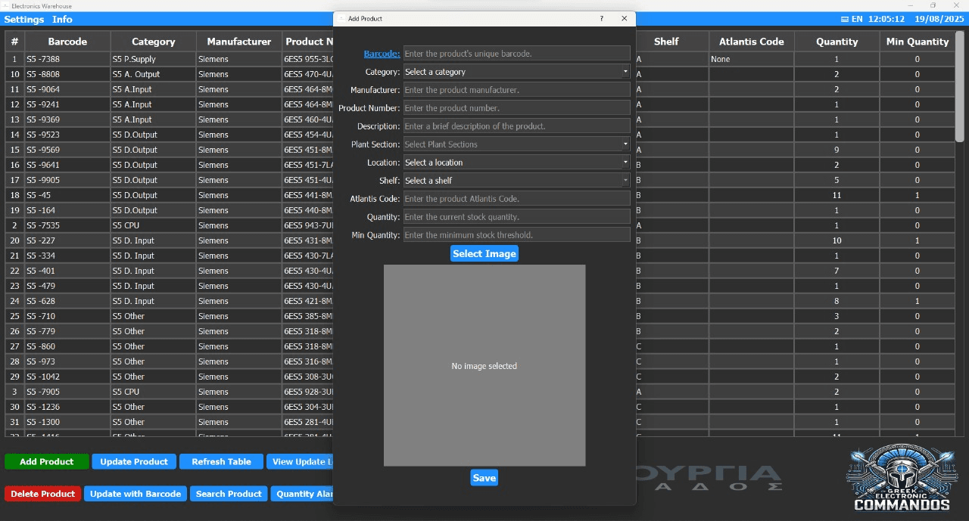Click the EN keyboard language indicator
This screenshot has width=969, height=521.
click(852, 19)
